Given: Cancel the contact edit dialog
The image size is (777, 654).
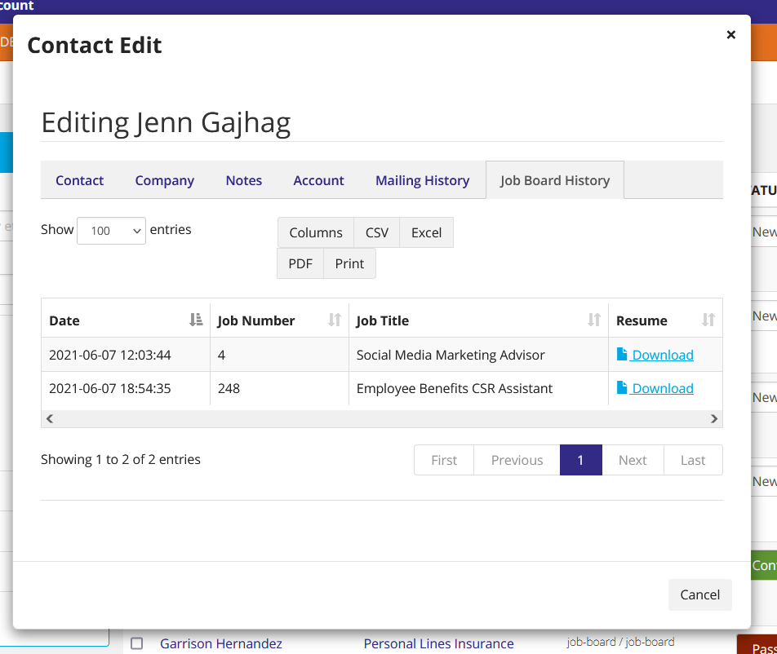Looking at the screenshot, I should 699,594.
